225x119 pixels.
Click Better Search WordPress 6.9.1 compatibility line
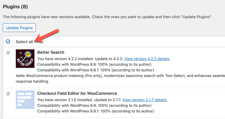95,70
